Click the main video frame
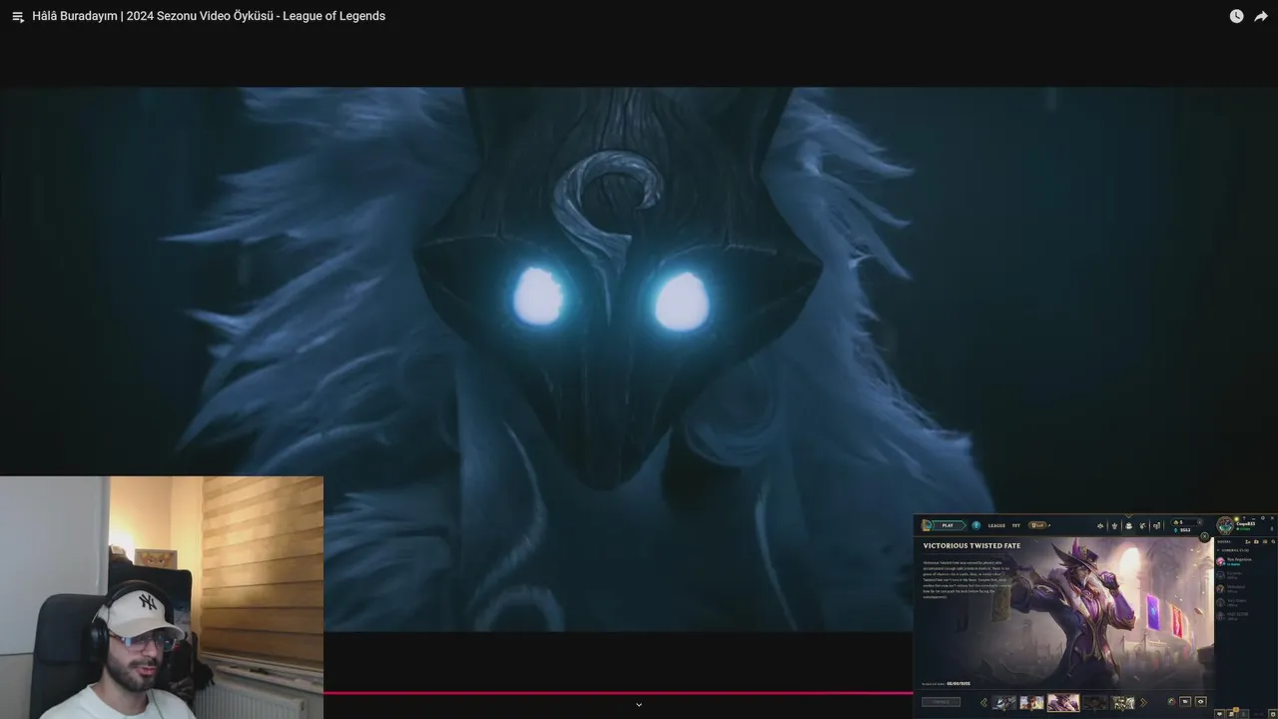Image resolution: width=1278 pixels, height=719 pixels. (x=639, y=359)
